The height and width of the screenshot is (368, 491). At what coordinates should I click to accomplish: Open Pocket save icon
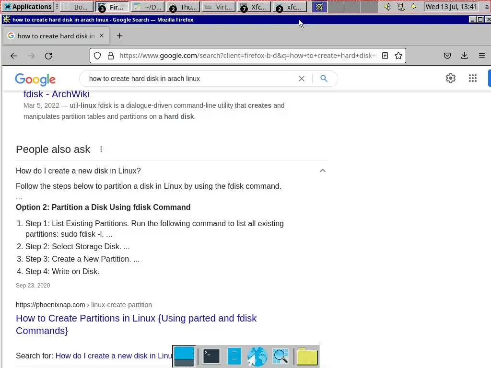(x=447, y=56)
